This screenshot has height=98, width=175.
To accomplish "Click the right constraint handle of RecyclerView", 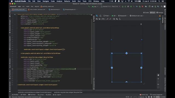I will click(x=141, y=68).
